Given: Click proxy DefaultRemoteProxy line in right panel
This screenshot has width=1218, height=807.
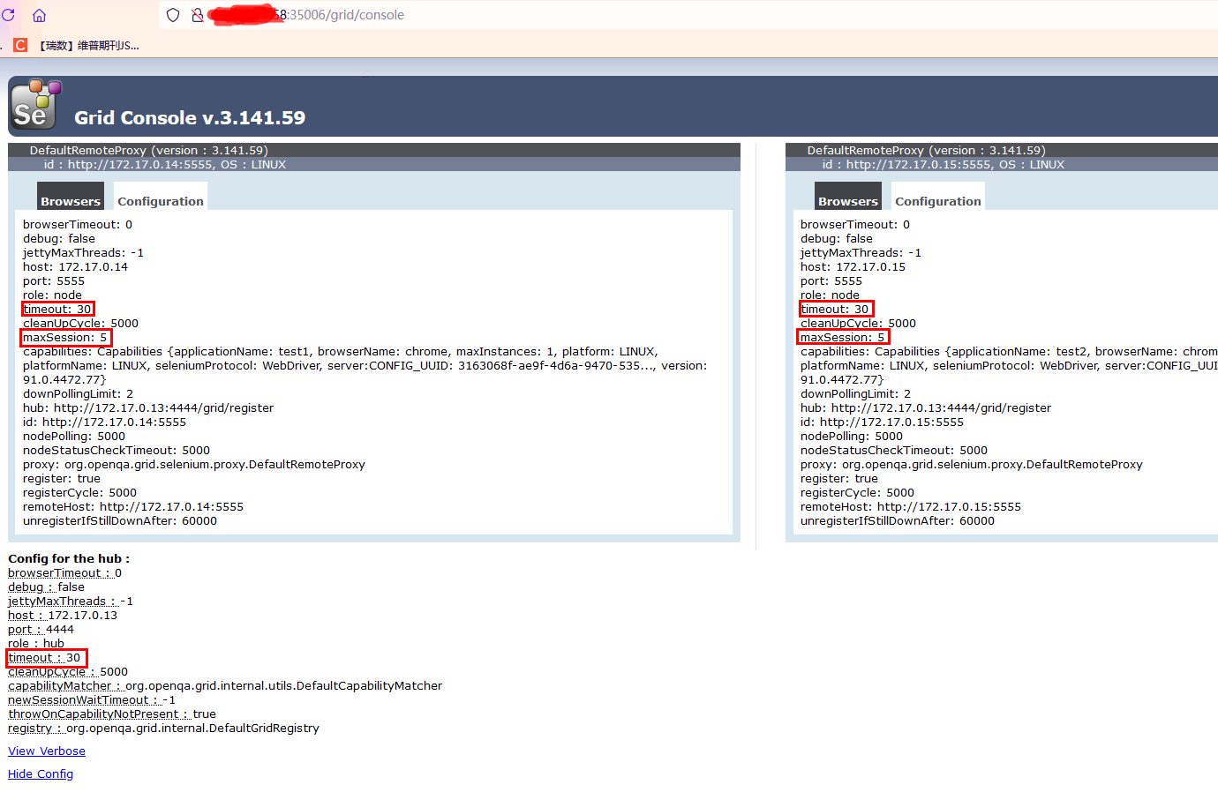Looking at the screenshot, I should tap(972, 465).
